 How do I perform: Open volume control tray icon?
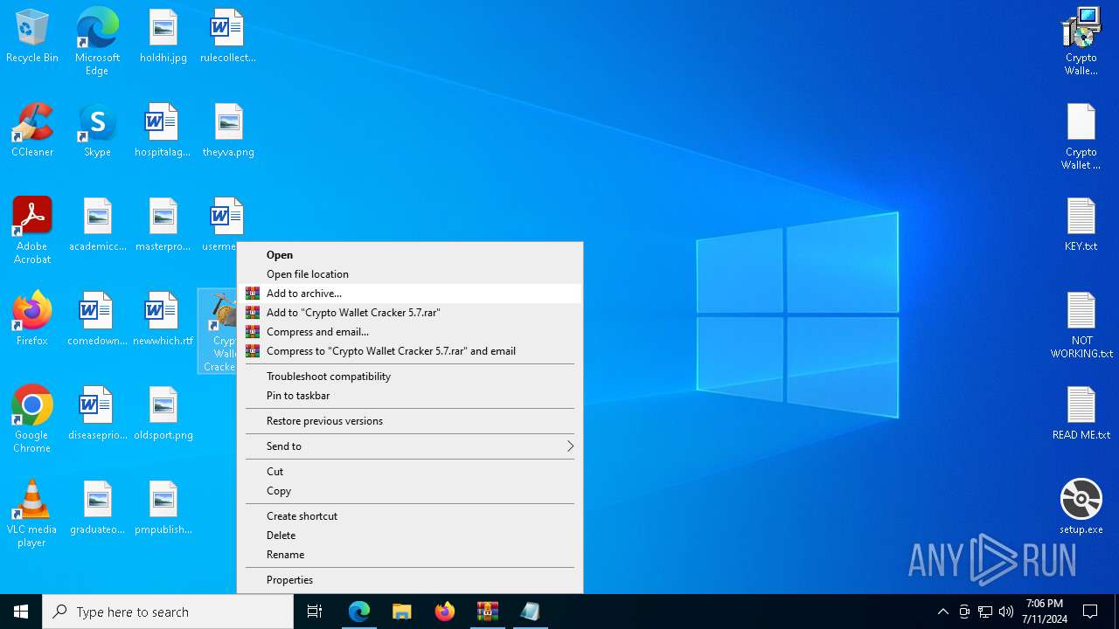pos(1006,612)
